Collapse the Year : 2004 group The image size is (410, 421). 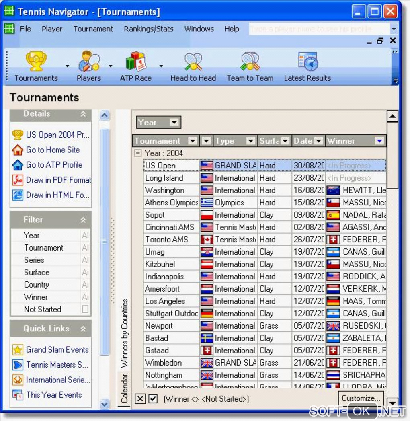click(138, 153)
